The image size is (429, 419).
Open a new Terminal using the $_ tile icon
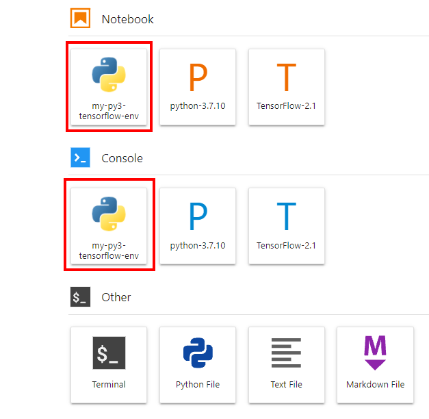coord(109,353)
